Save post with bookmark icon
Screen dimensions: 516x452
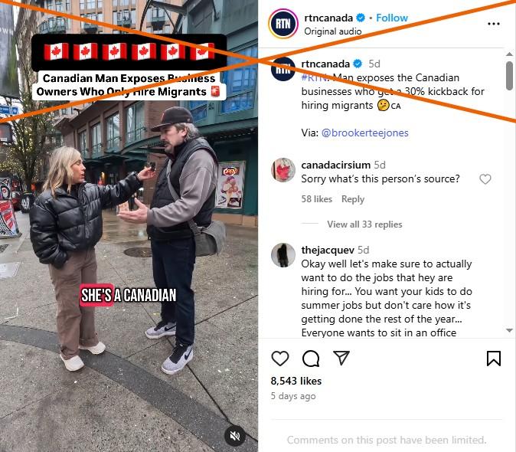point(494,359)
